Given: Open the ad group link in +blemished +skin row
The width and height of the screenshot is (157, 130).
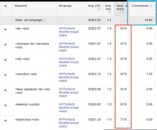Looking at the screenshot, I should pos(69,123).
